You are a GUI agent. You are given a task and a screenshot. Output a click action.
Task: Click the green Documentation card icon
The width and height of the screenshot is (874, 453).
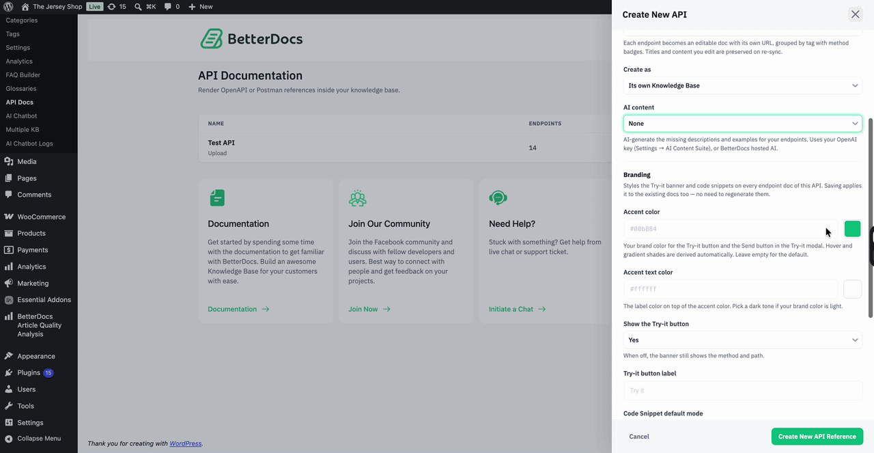pyautogui.click(x=216, y=198)
